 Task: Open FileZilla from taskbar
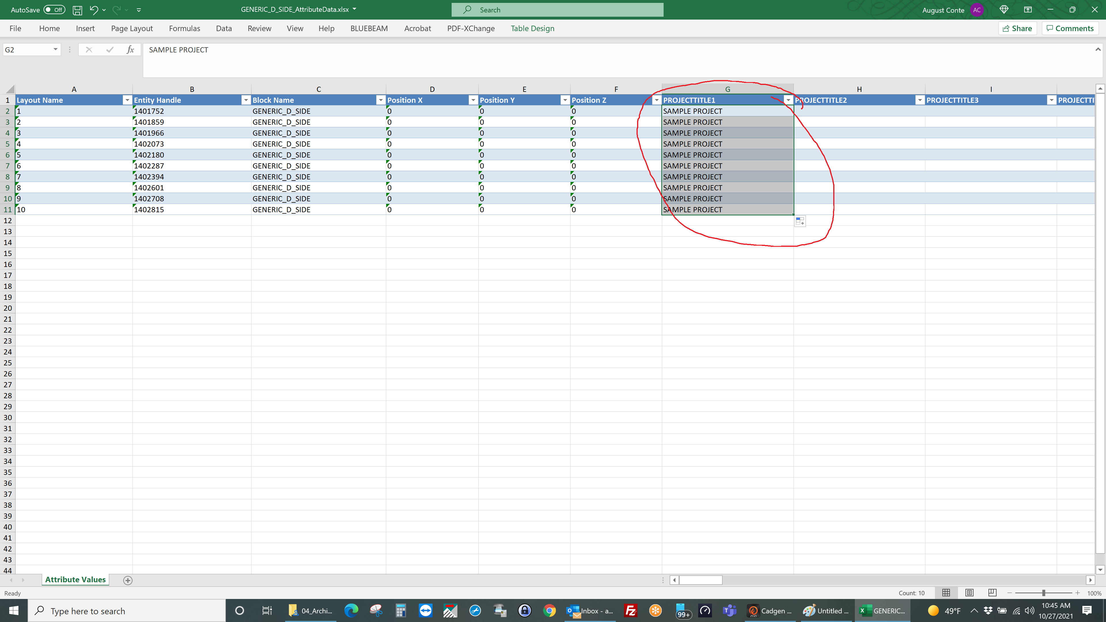click(x=630, y=611)
